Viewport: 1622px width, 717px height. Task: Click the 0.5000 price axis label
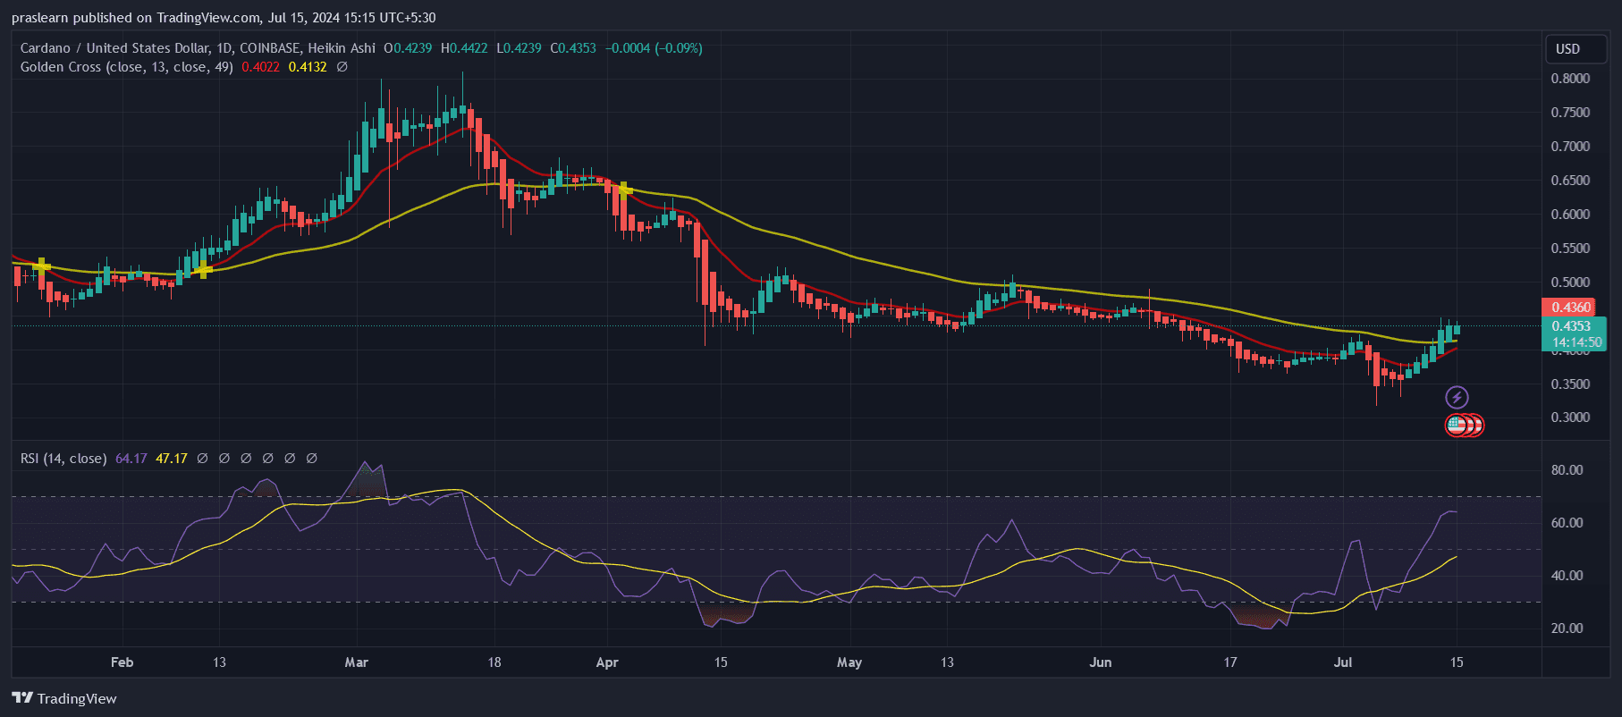pyautogui.click(x=1570, y=283)
